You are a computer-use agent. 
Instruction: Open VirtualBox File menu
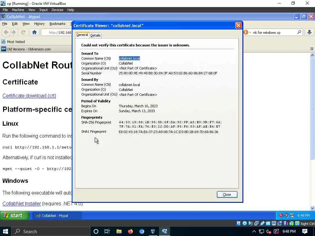pyautogui.click(x=5, y=10)
